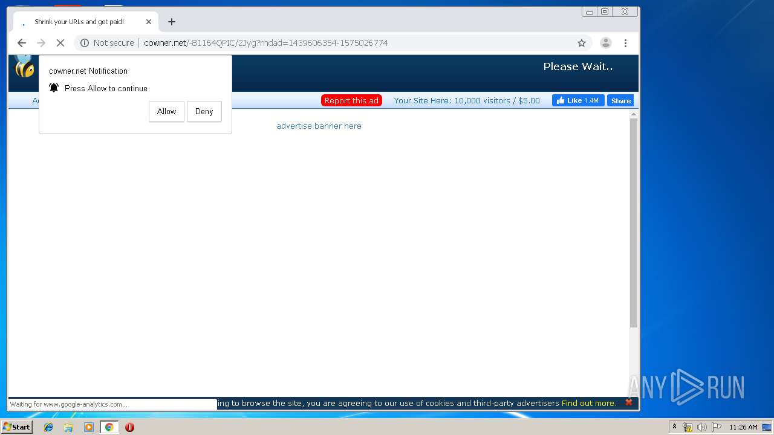The height and width of the screenshot is (435, 774).
Task: Click the scrollbar up arrow
Action: coord(634,114)
